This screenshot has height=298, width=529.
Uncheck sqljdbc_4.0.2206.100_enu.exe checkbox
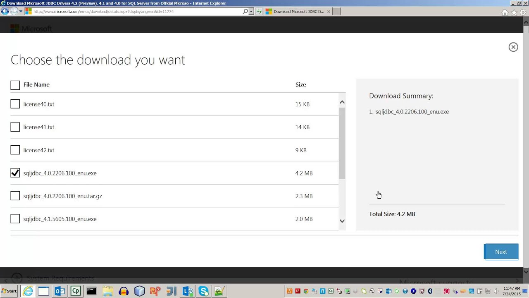pos(15,173)
